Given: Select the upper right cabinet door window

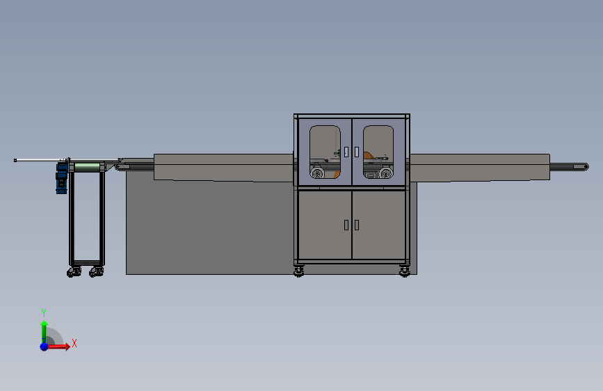Looking at the screenshot, I should tap(378, 152).
